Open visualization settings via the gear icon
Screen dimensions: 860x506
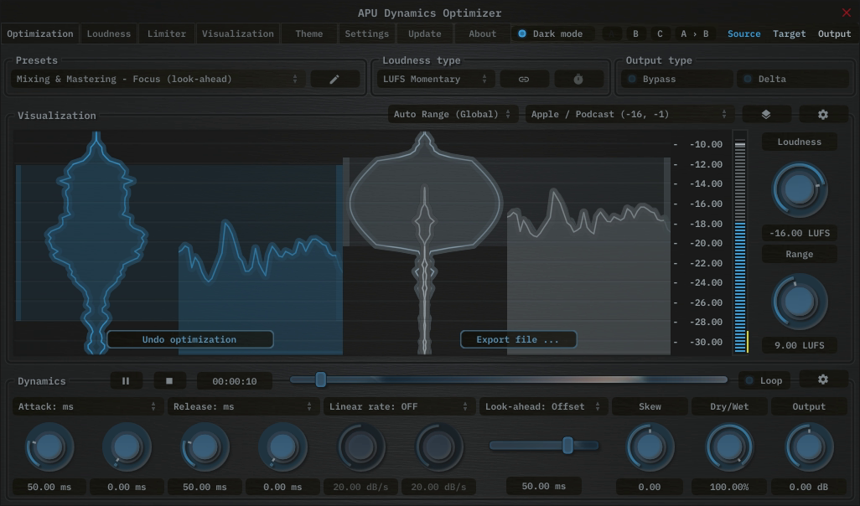(x=822, y=113)
